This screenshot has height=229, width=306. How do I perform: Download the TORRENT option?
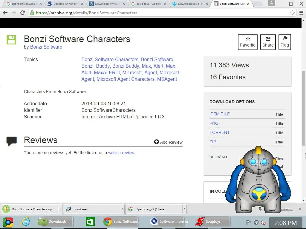point(219,132)
